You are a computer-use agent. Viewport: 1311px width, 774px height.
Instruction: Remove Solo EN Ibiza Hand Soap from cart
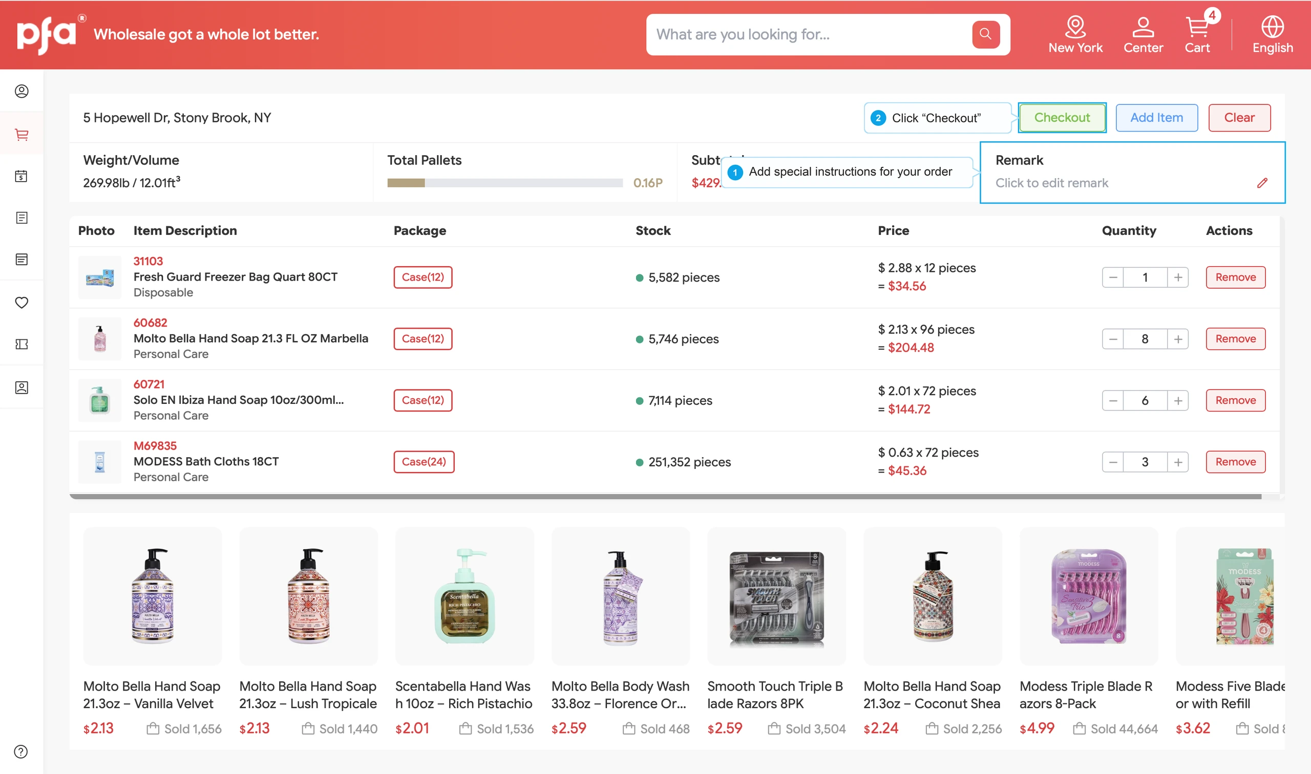tap(1235, 400)
